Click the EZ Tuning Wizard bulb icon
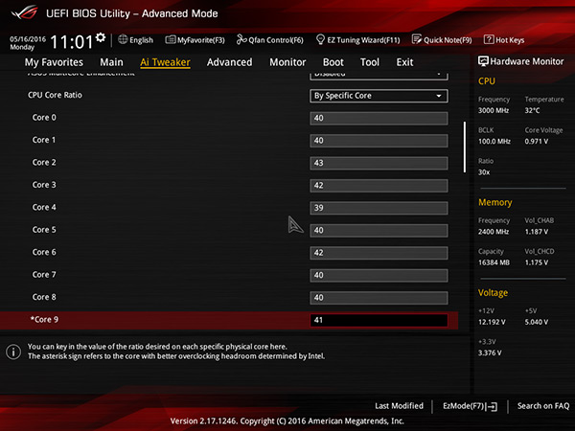 click(x=320, y=39)
